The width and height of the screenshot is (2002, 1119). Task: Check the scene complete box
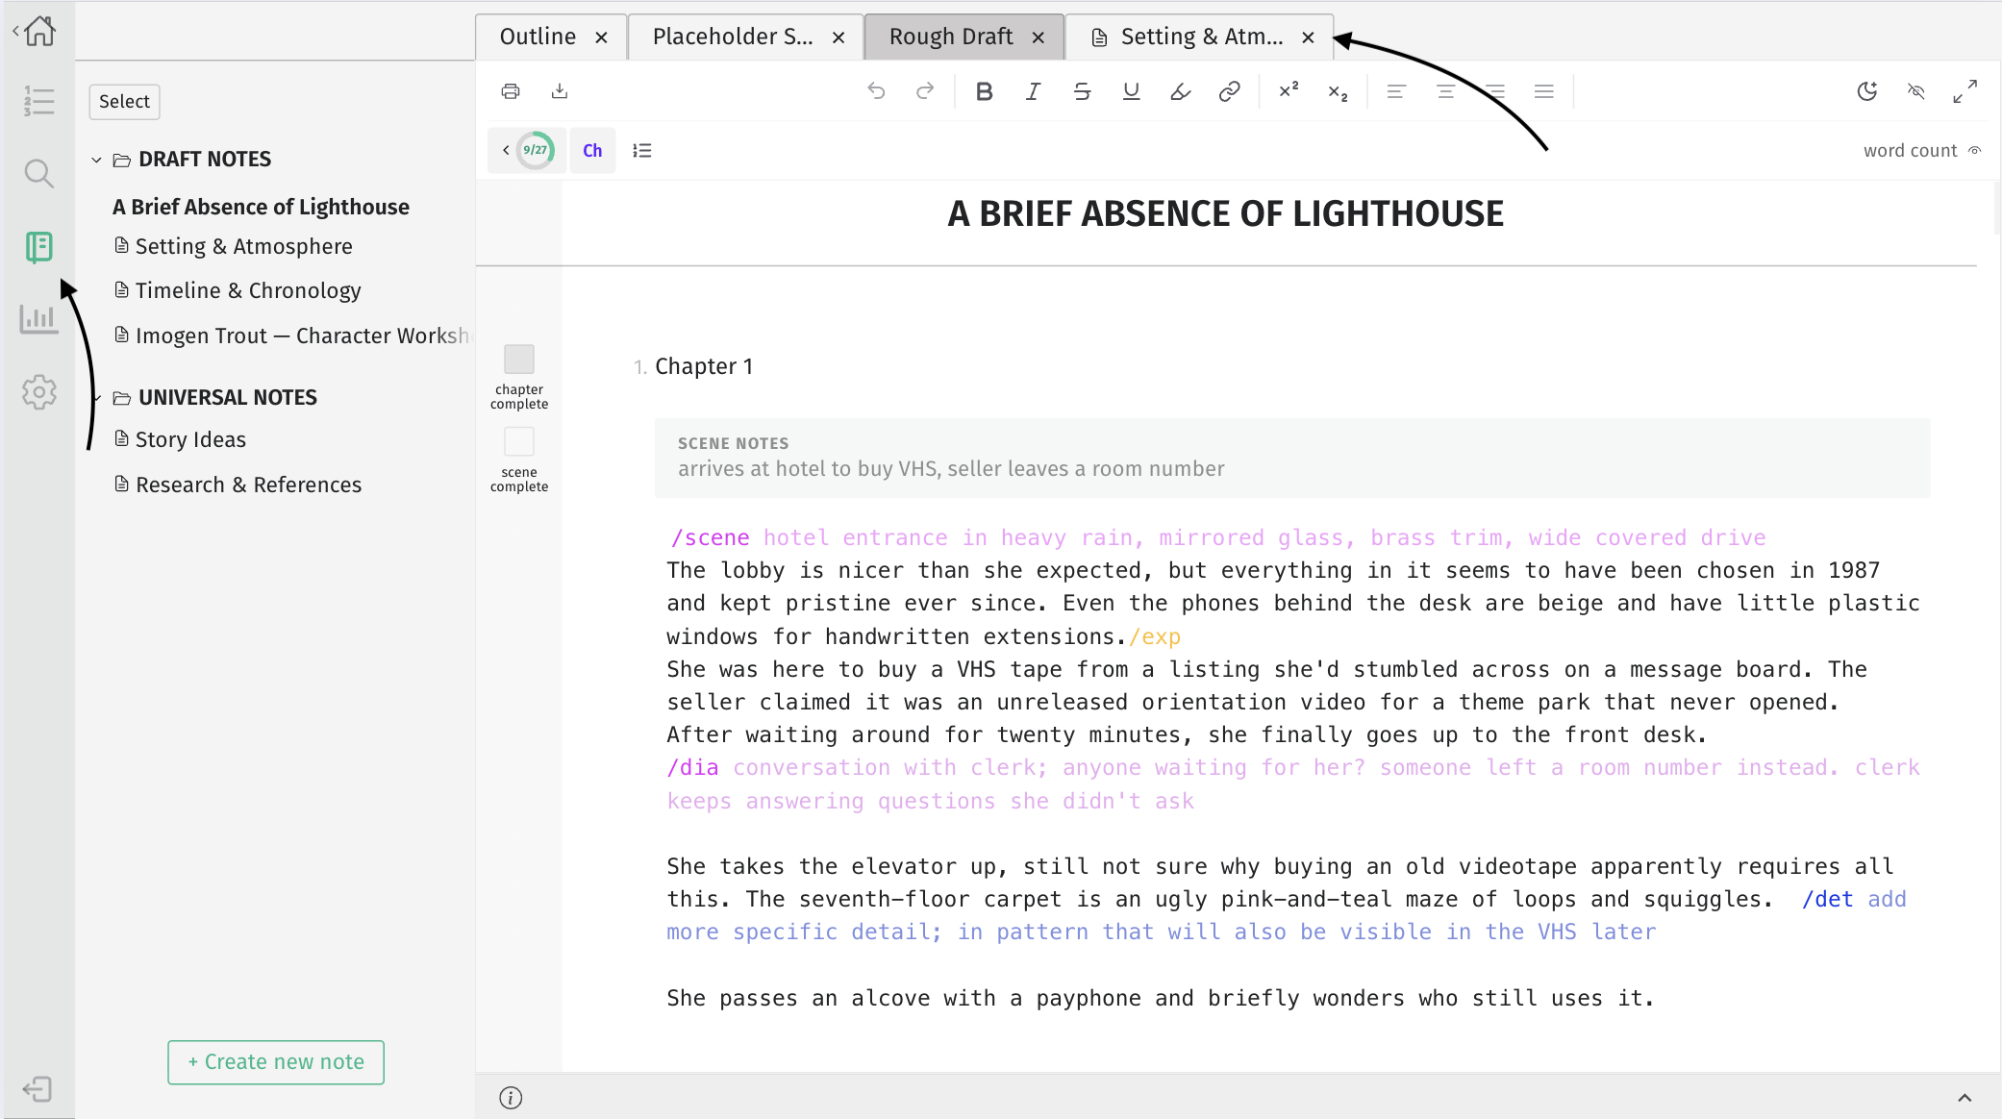tap(519, 442)
